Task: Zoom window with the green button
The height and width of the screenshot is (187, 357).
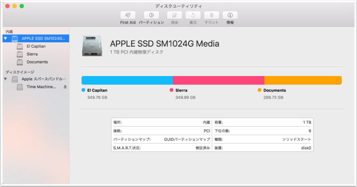Action: [22, 6]
